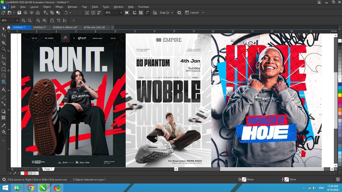The height and width of the screenshot is (192, 342).
Task: Toggle Show Guidelines button
Action: click(x=147, y=13)
